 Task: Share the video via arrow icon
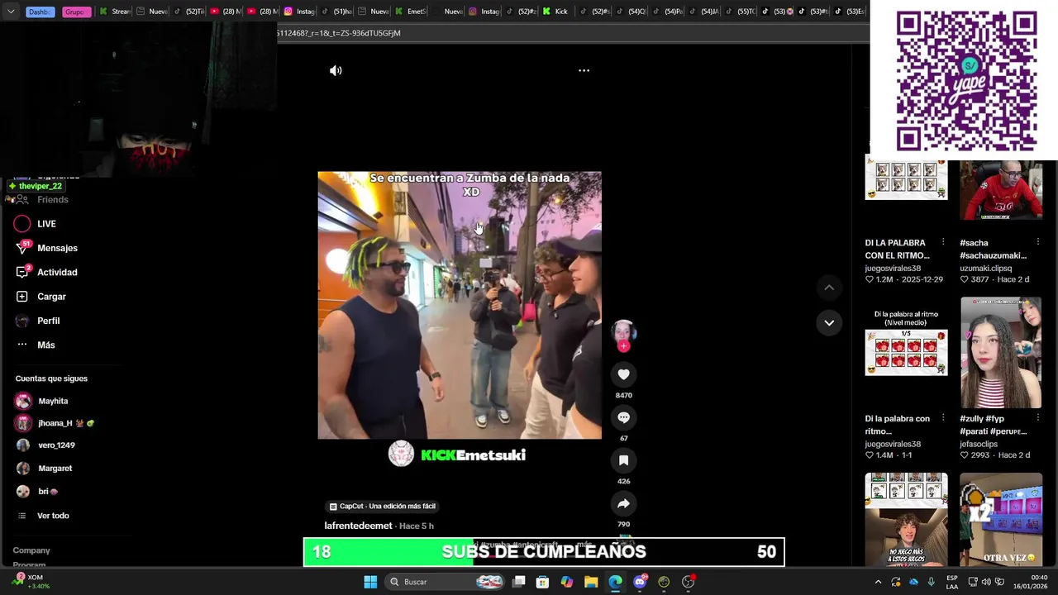pos(623,503)
